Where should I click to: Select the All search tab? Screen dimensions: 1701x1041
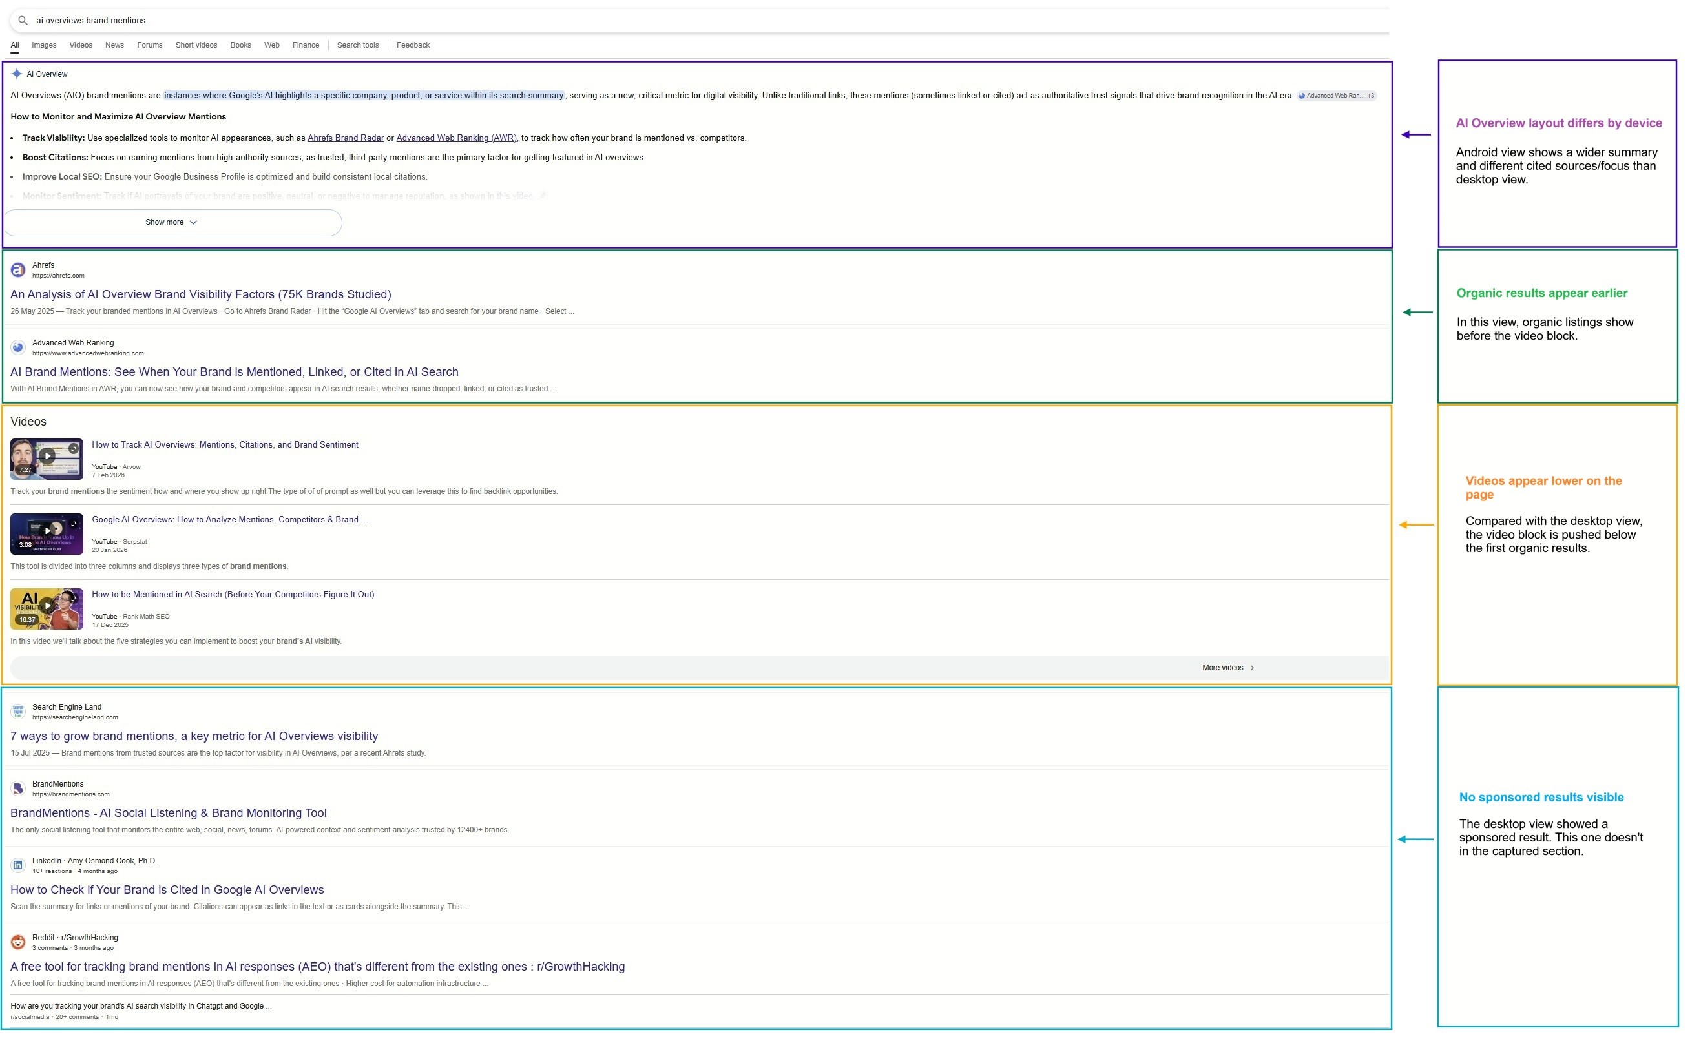(14, 46)
